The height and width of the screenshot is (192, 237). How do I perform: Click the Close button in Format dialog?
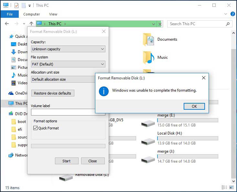93,161
